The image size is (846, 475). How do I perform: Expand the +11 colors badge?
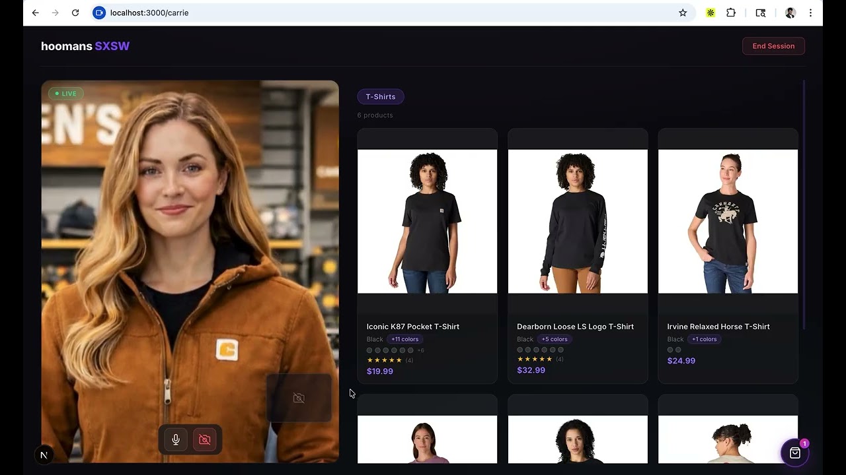pyautogui.click(x=404, y=339)
